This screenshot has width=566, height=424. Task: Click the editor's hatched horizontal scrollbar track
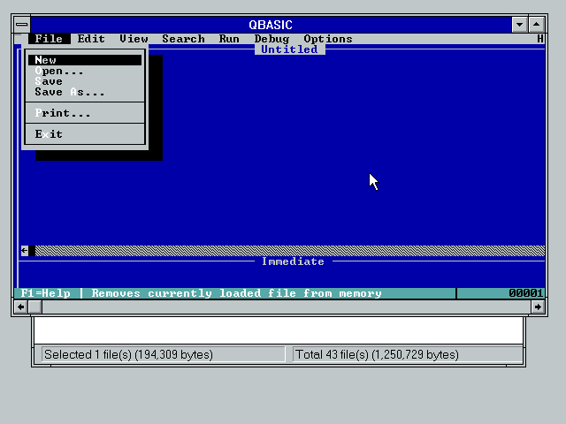pyautogui.click(x=290, y=251)
